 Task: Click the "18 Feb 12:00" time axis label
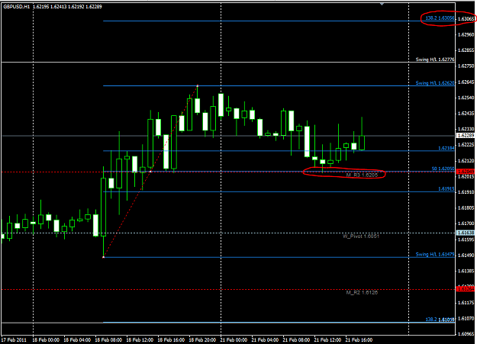pyautogui.click(x=140, y=339)
